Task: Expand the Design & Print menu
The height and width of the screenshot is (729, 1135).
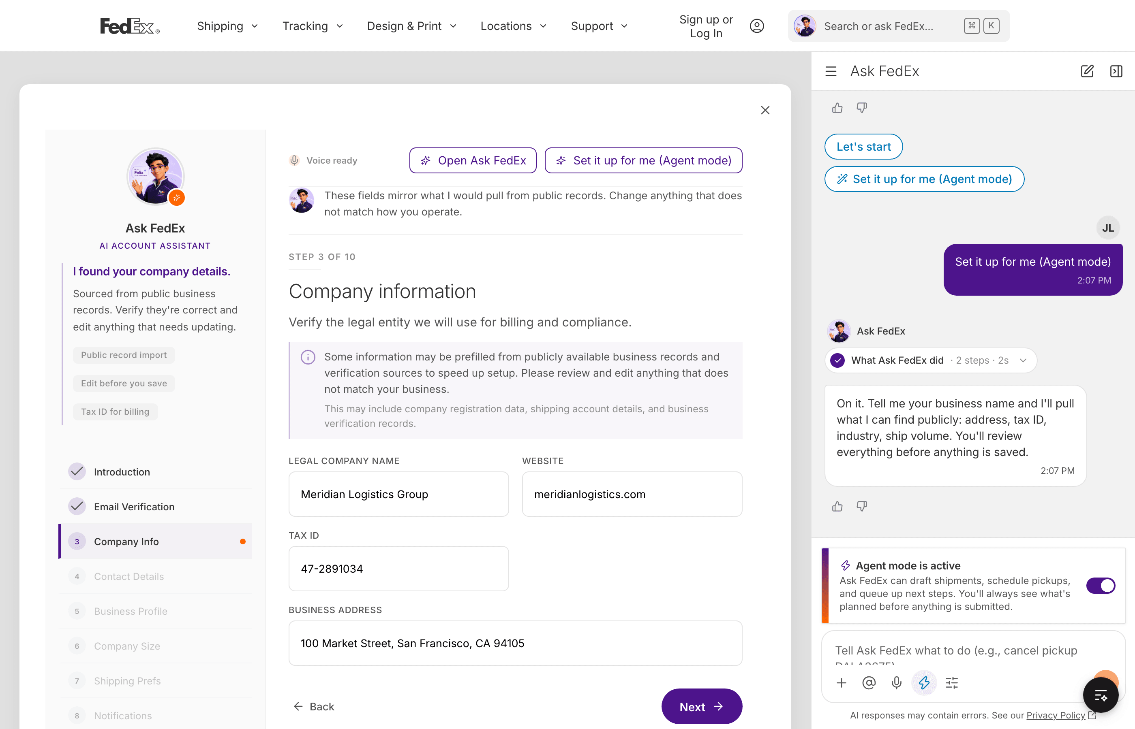Action: [x=412, y=26]
